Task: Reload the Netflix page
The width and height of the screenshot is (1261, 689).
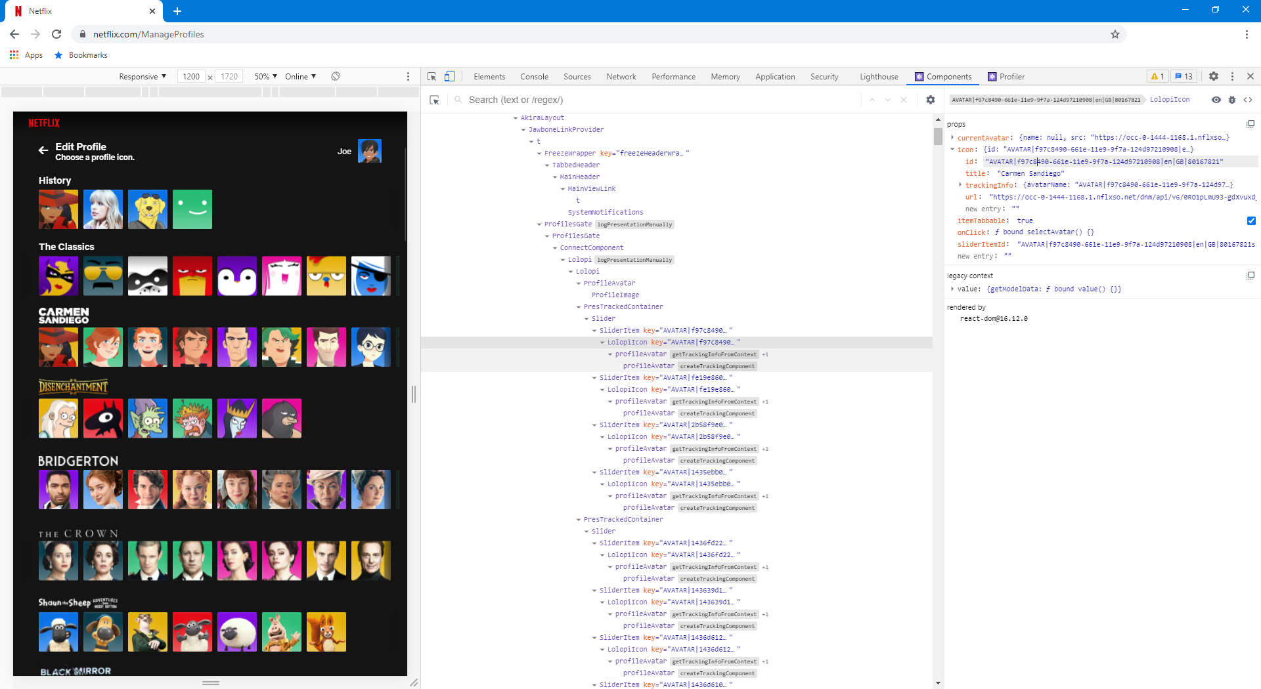Action: [x=56, y=34]
